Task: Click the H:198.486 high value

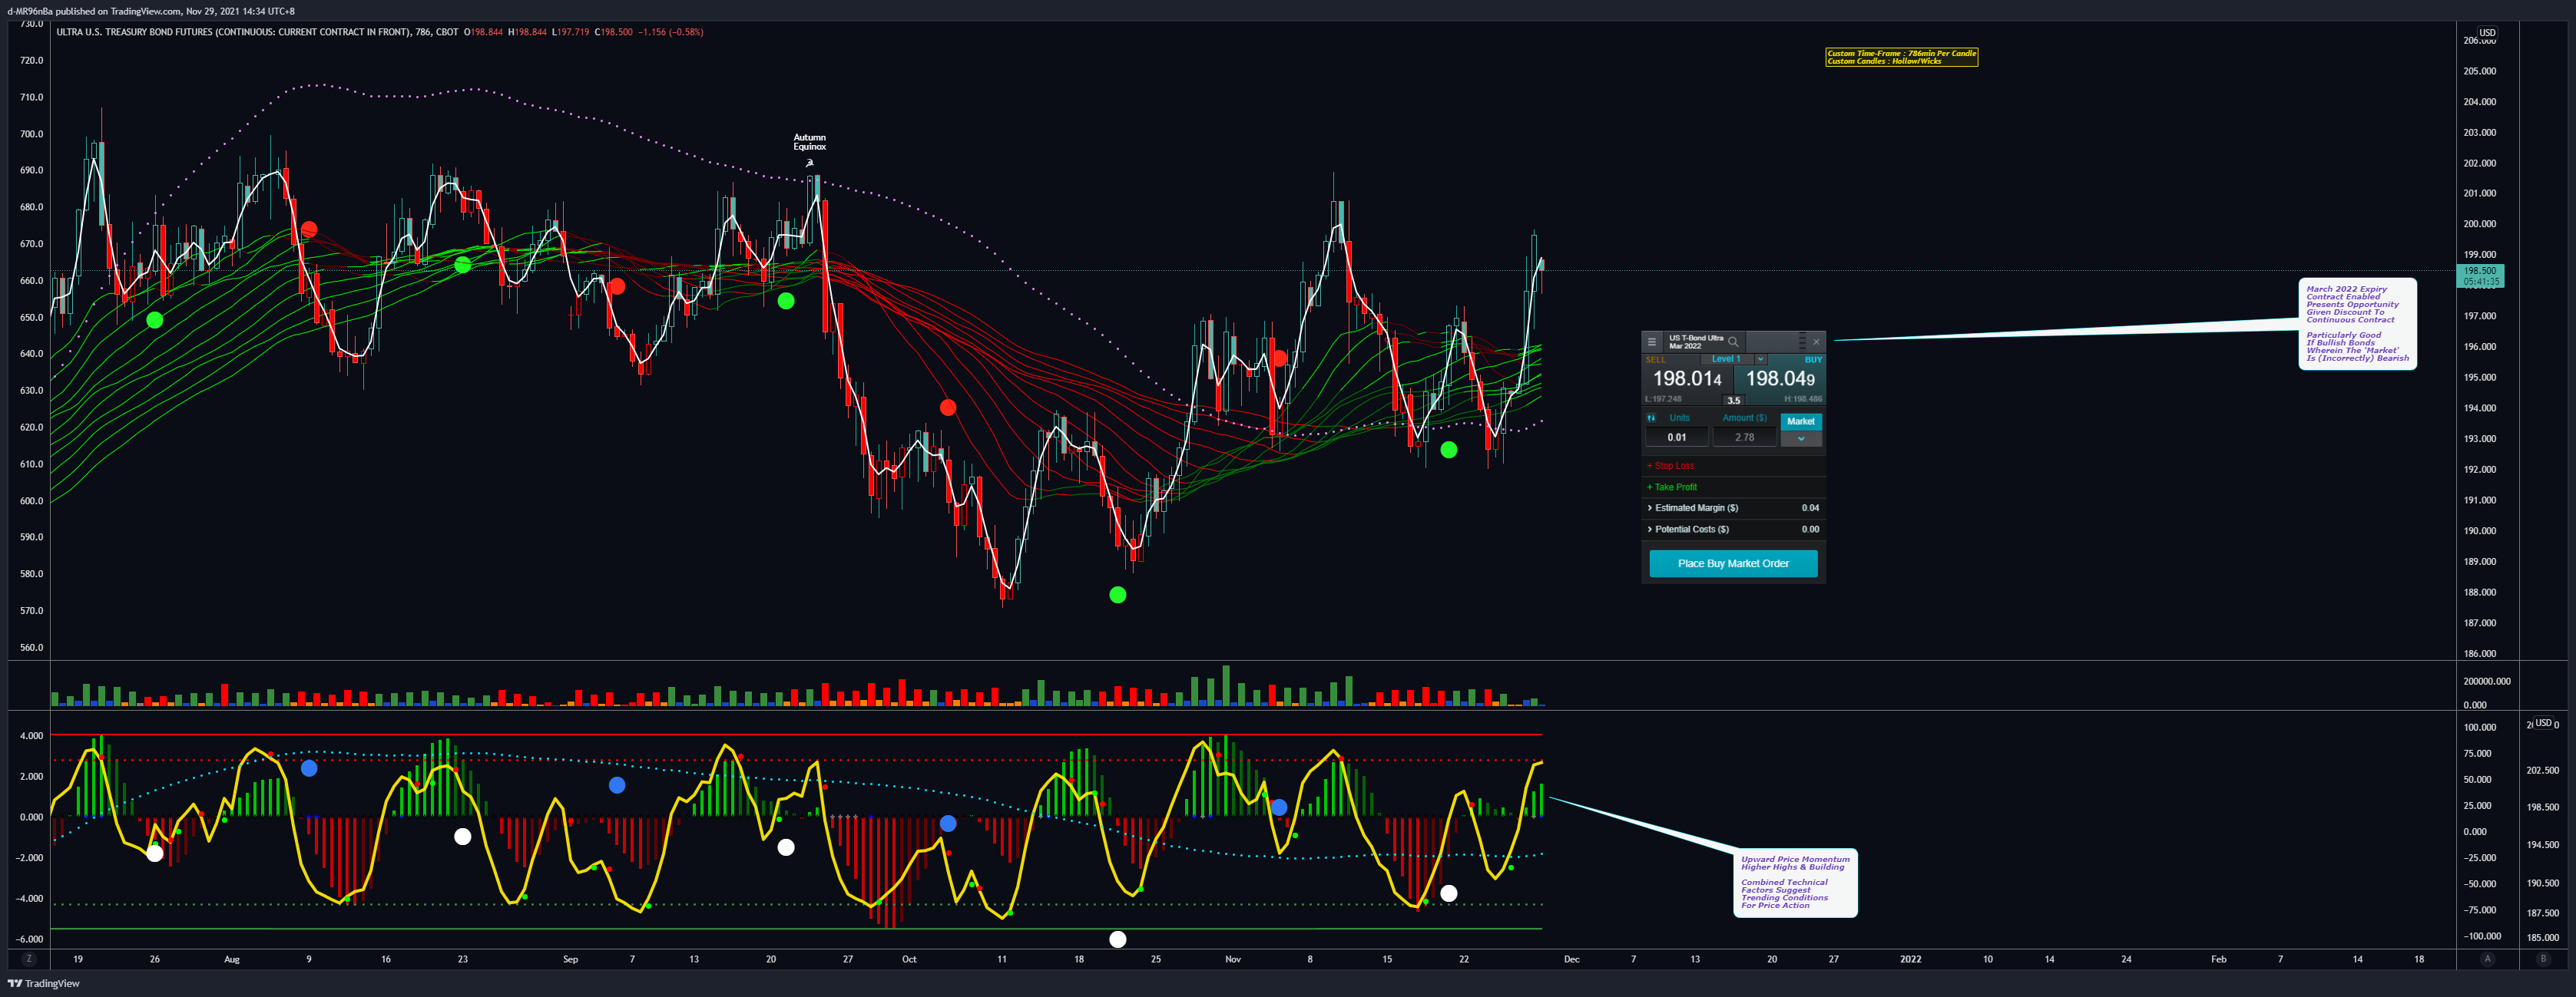Action: point(1803,400)
